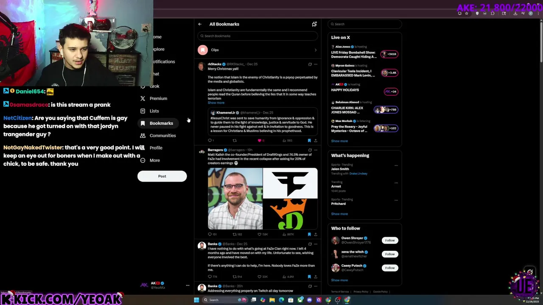Open options for Arrest trend
543x305 pixels.
tap(396, 183)
